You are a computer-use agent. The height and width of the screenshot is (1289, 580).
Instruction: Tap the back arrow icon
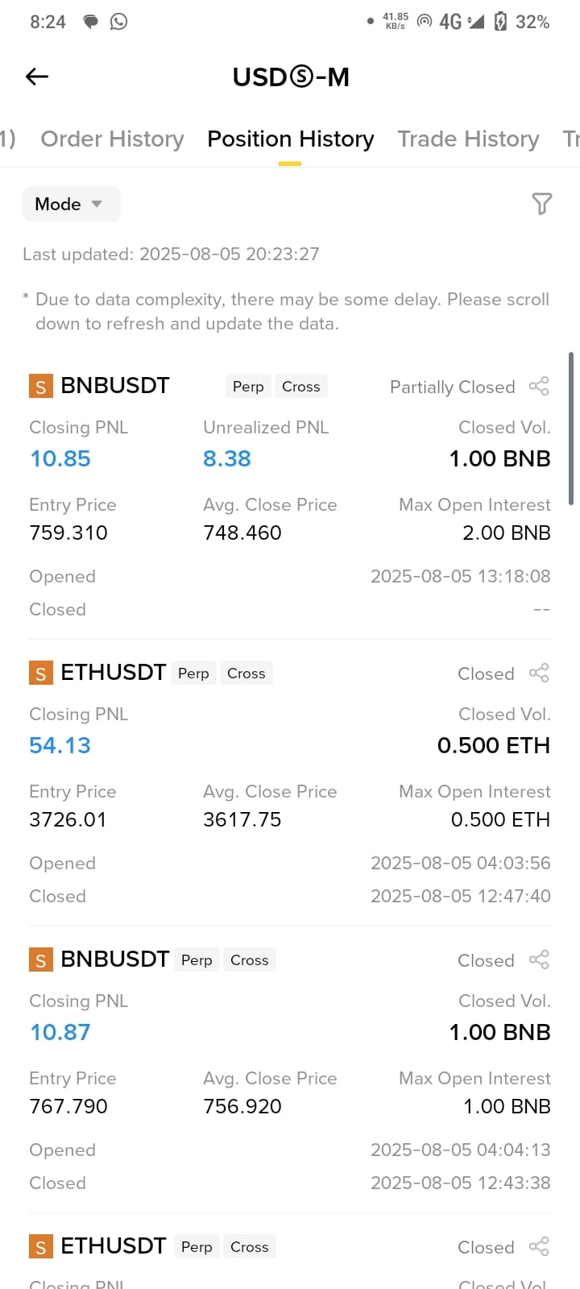[37, 77]
